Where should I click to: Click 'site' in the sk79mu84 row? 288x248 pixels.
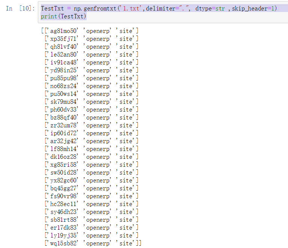point(126,102)
